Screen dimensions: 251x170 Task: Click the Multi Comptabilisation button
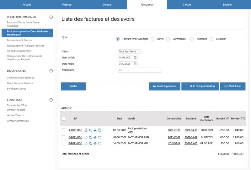[x=200, y=86]
